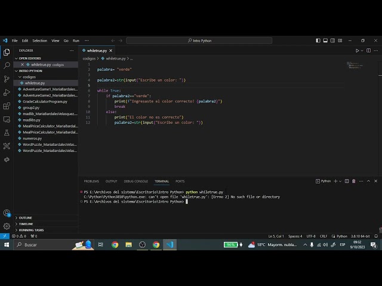The height and width of the screenshot is (286, 382).
Task: Click Spaces: 4 indentation setting
Action: point(295,236)
